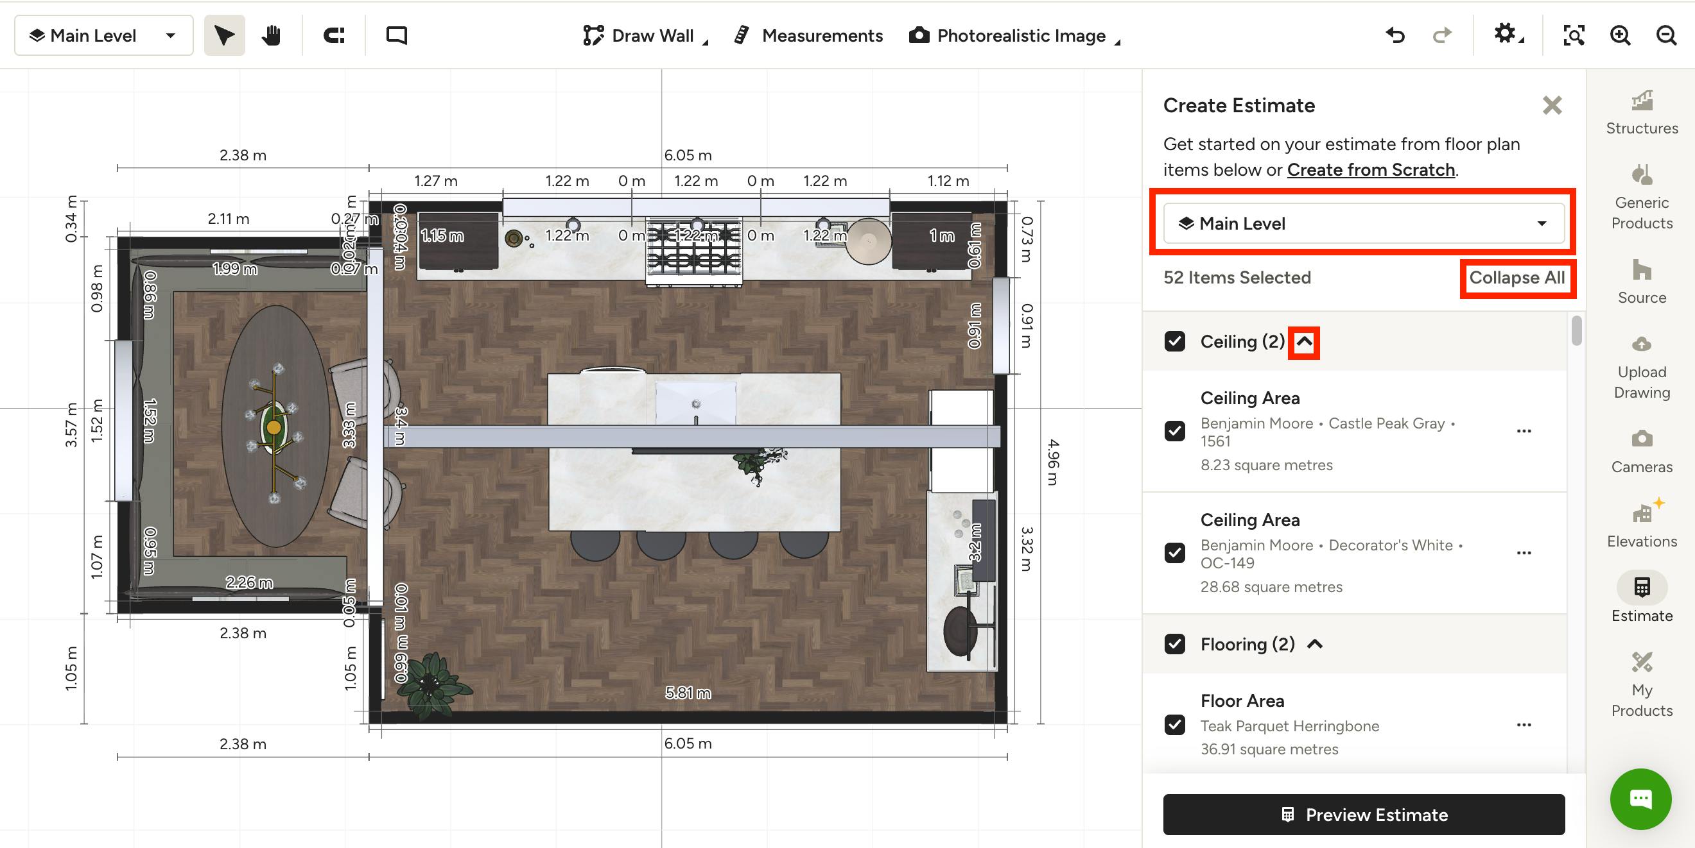This screenshot has height=848, width=1695.
Task: Open the comment bubble tool
Action: [396, 35]
